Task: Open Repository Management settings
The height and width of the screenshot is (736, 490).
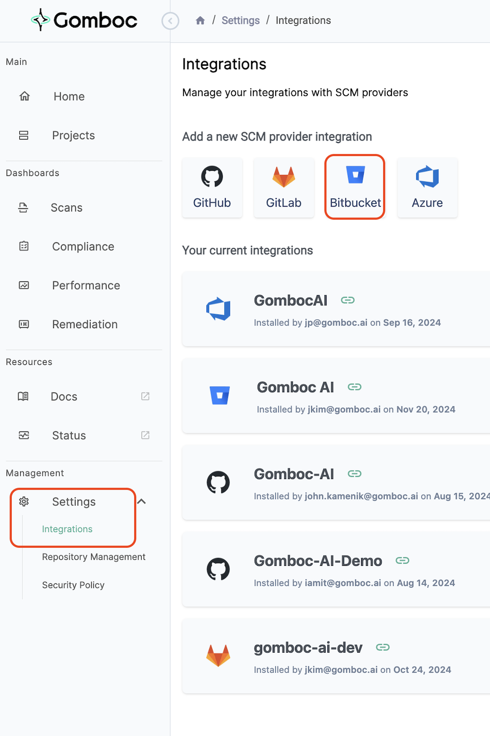Action: pyautogui.click(x=94, y=557)
